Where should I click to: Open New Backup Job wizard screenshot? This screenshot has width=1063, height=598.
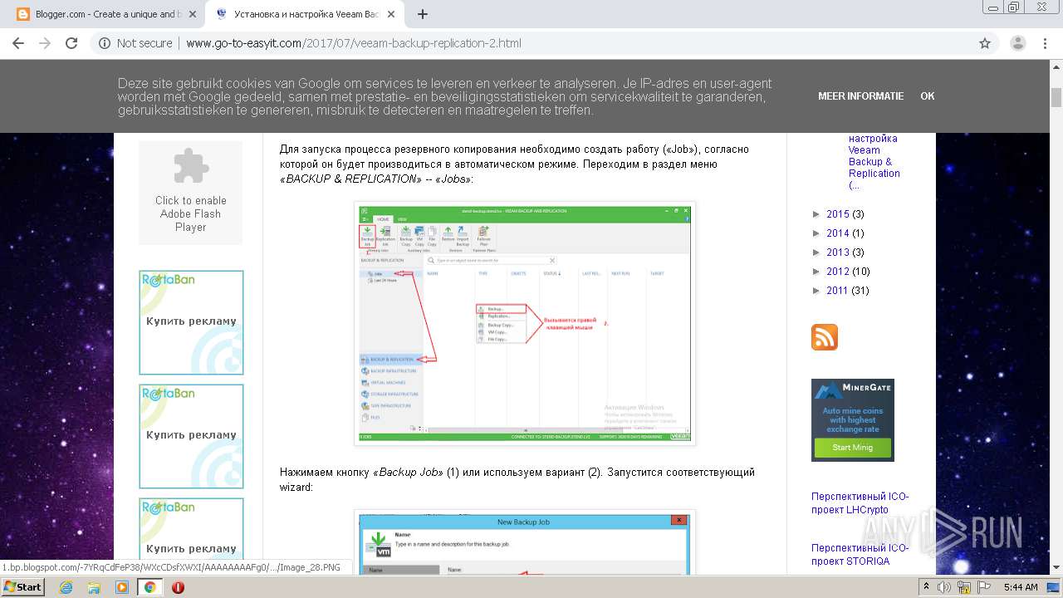click(x=525, y=542)
